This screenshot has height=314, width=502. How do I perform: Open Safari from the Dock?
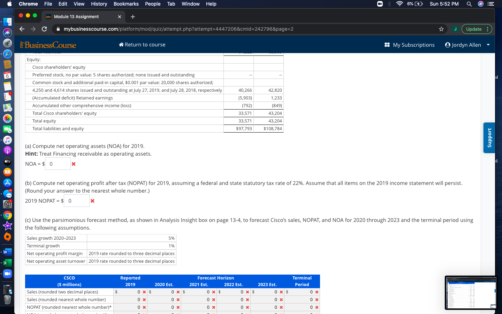[x=7, y=54]
